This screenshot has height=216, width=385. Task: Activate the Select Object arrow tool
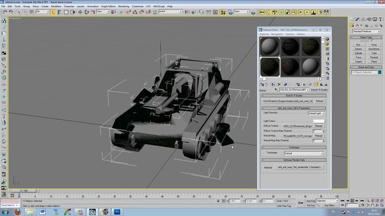(x=54, y=12)
